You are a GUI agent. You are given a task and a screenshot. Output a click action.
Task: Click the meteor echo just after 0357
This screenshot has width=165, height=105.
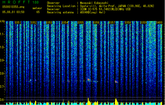point(116,82)
